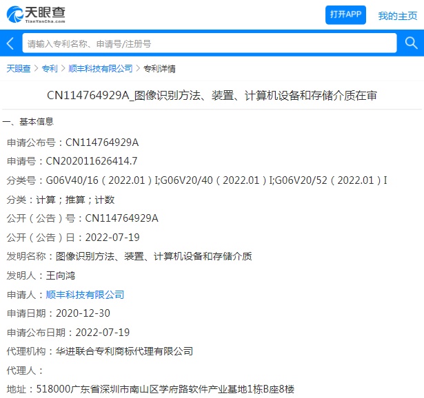Viewport: 424px width, 398px height.
Task: Open 专利 breadcrumb link
Action: pyautogui.click(x=50, y=69)
